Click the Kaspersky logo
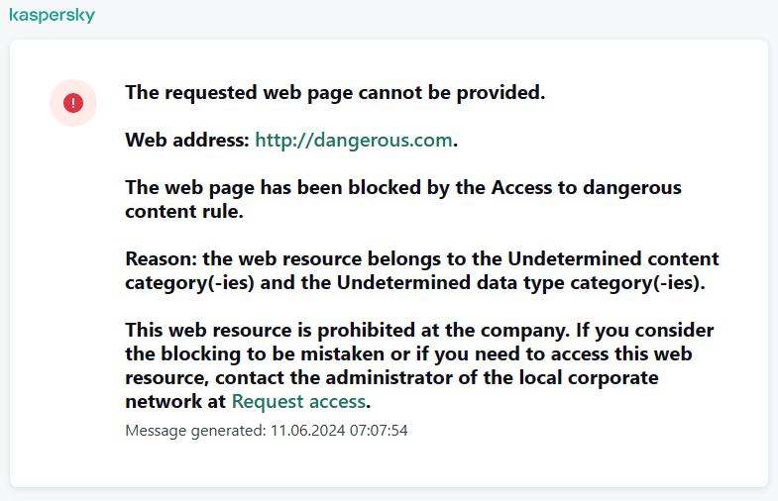 (53, 17)
